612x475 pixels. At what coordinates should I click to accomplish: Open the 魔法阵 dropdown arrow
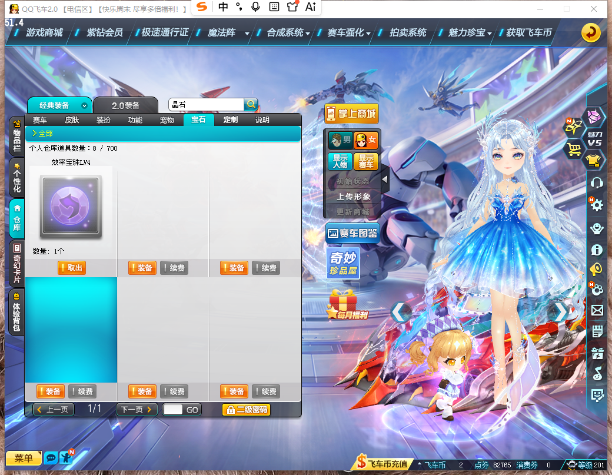click(x=247, y=34)
